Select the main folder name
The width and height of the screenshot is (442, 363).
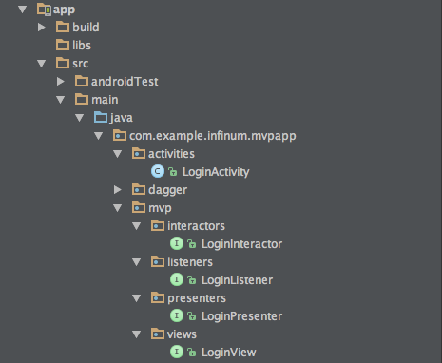click(x=105, y=100)
